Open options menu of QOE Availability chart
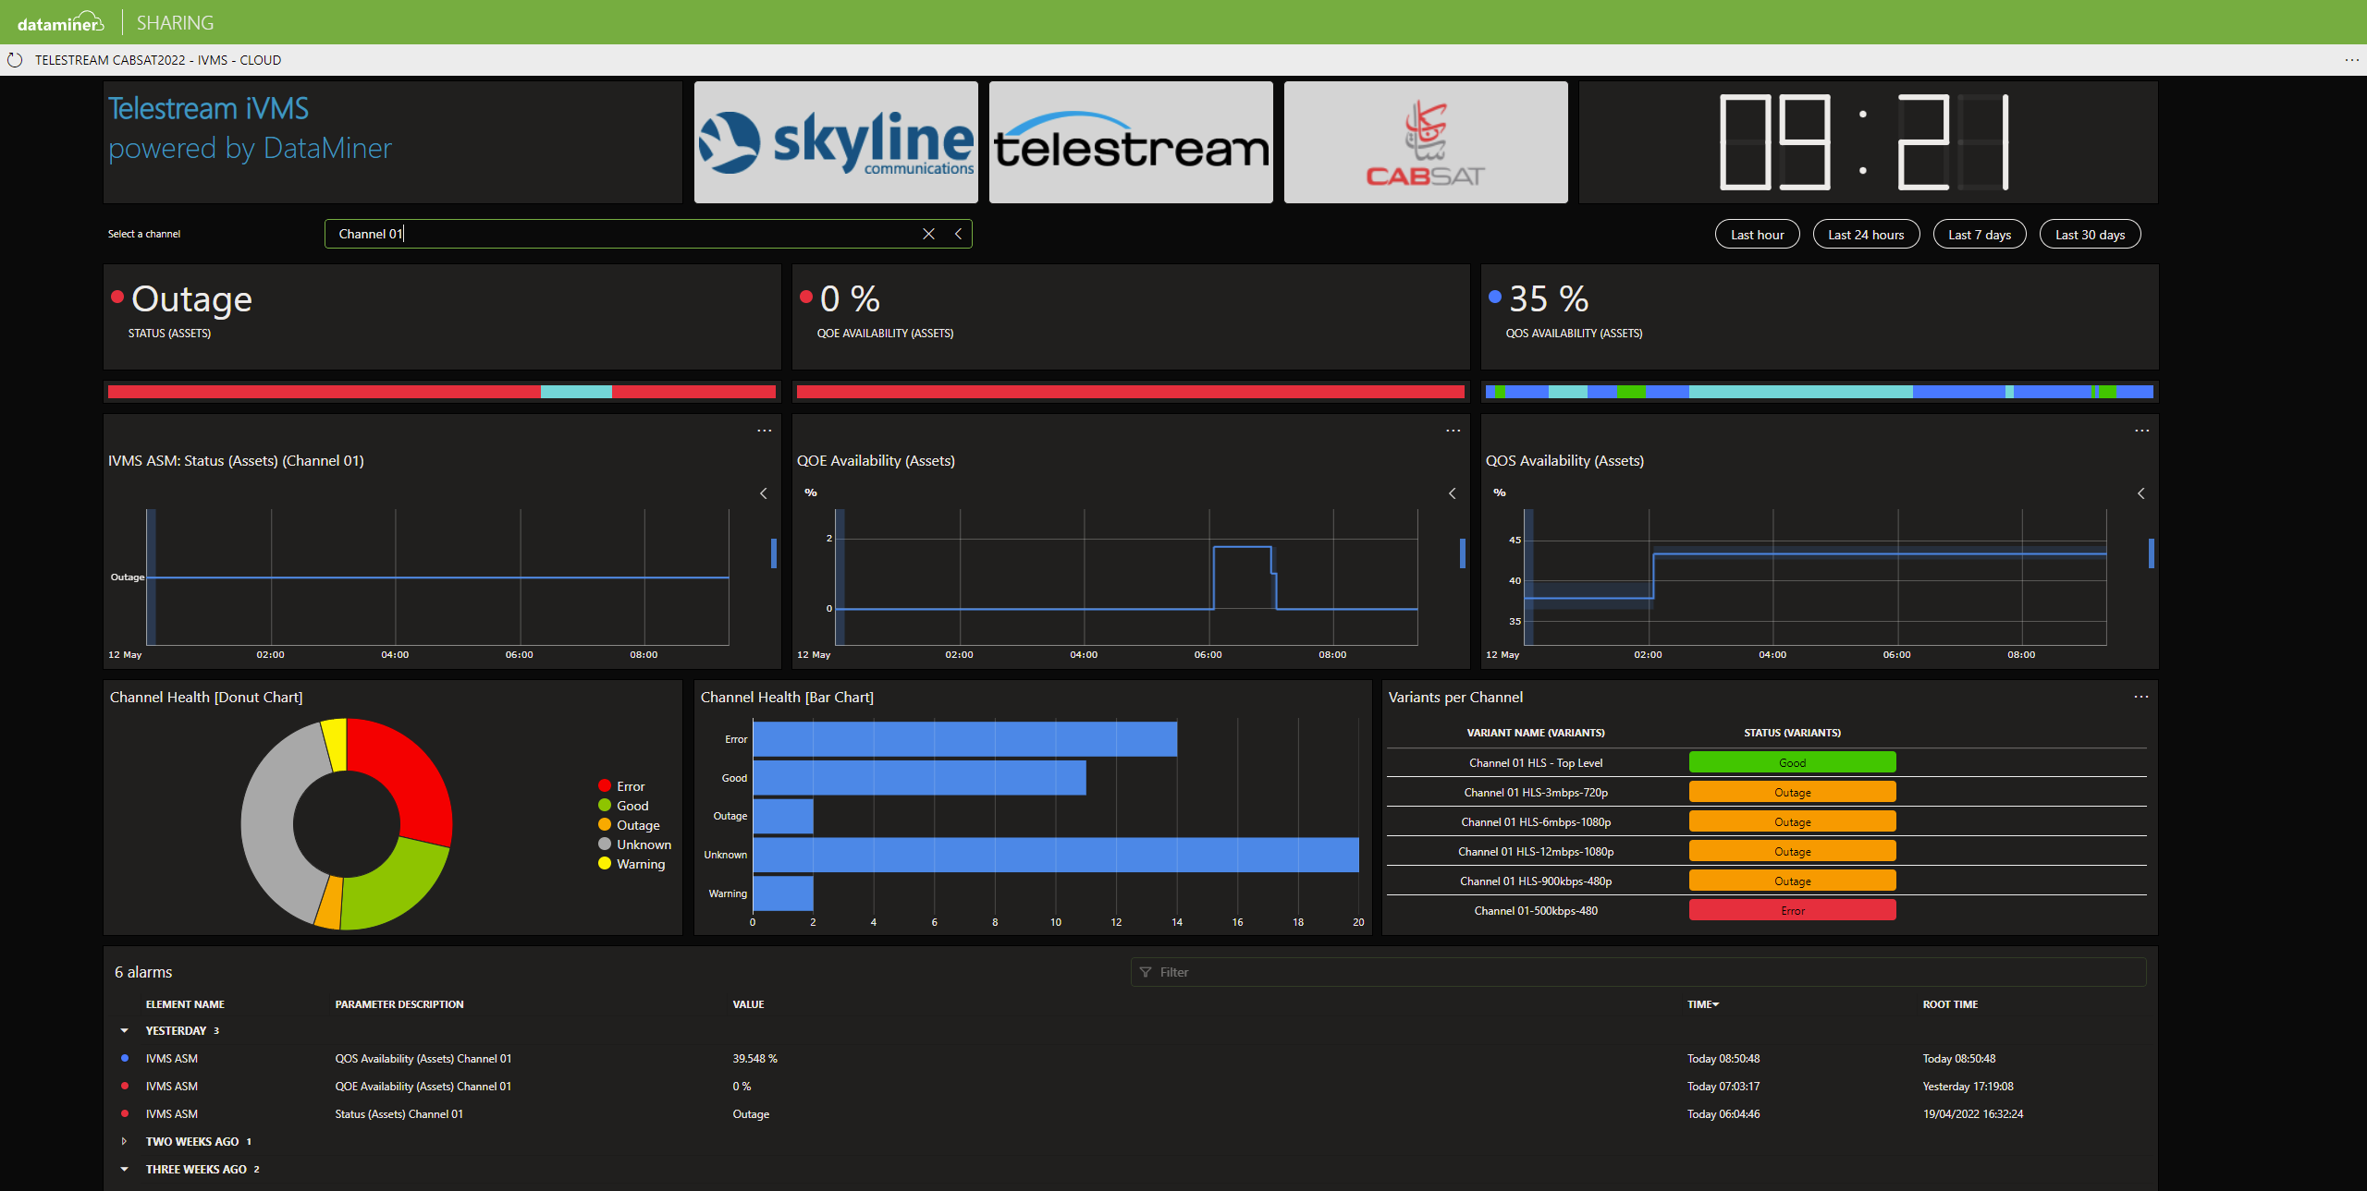 pyautogui.click(x=1453, y=431)
